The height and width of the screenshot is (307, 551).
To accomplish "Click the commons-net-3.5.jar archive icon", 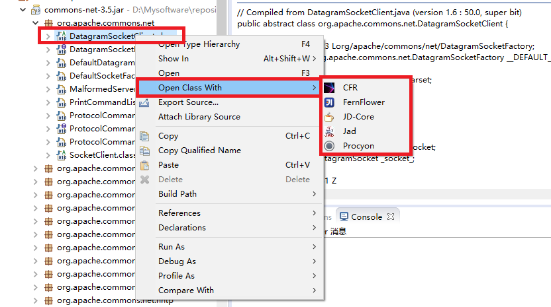I will [x=36, y=10].
